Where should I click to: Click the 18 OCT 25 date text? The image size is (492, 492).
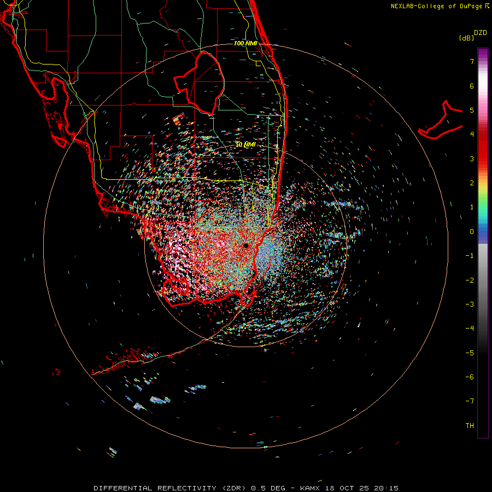tap(347, 488)
